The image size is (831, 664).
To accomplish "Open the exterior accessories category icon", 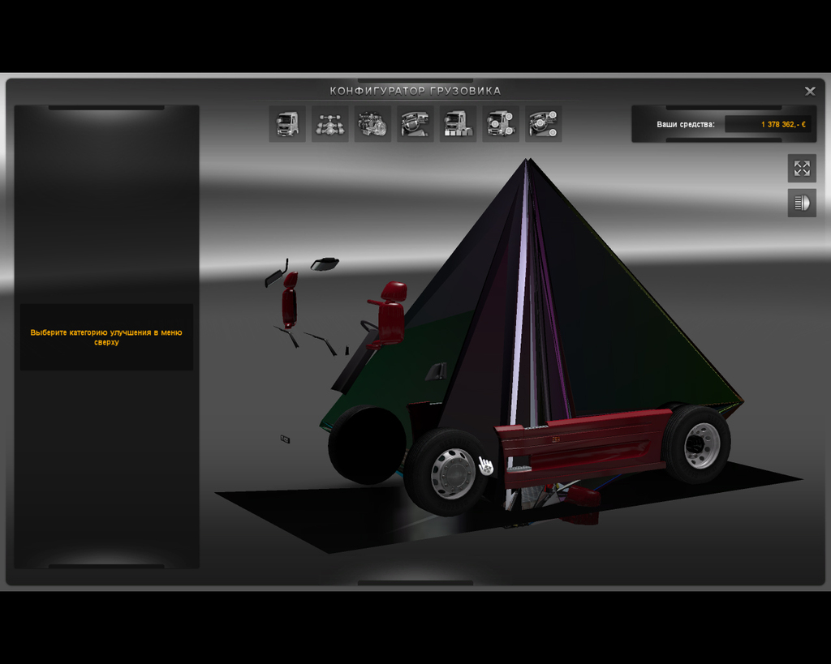I will coord(501,122).
